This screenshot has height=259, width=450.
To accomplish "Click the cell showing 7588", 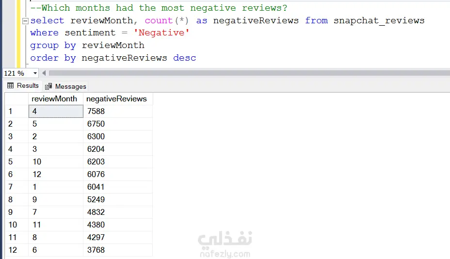I will [118, 111].
